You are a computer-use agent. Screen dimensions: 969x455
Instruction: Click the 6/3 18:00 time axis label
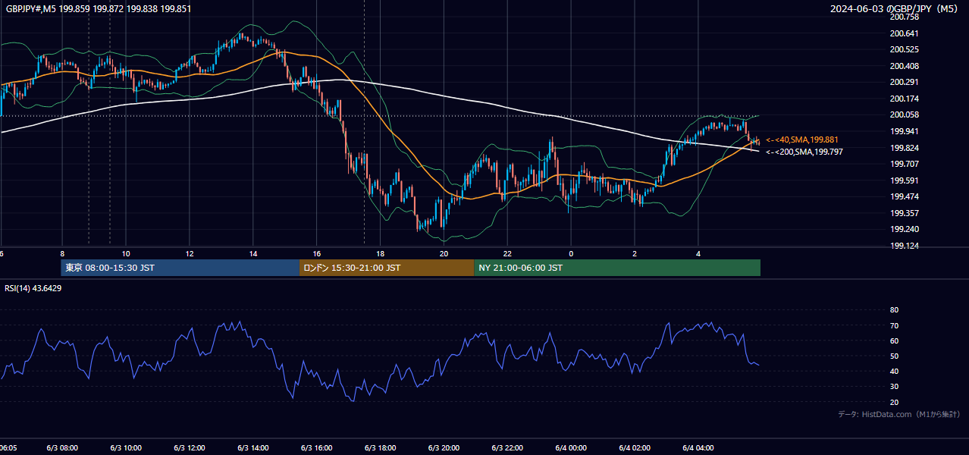pyautogui.click(x=381, y=448)
